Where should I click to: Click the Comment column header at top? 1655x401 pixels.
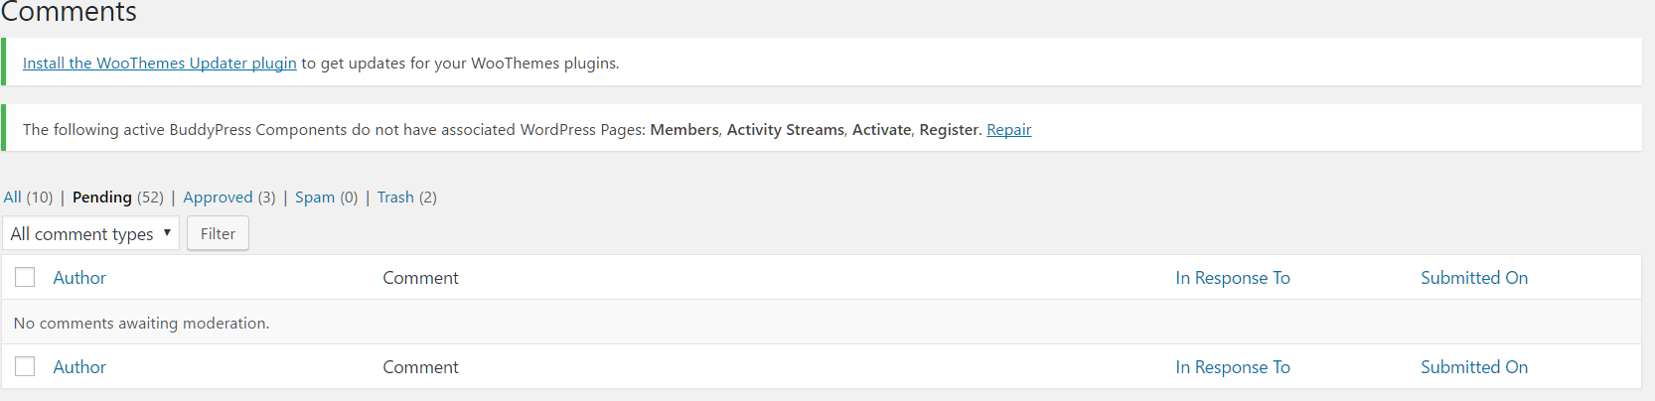pos(420,278)
